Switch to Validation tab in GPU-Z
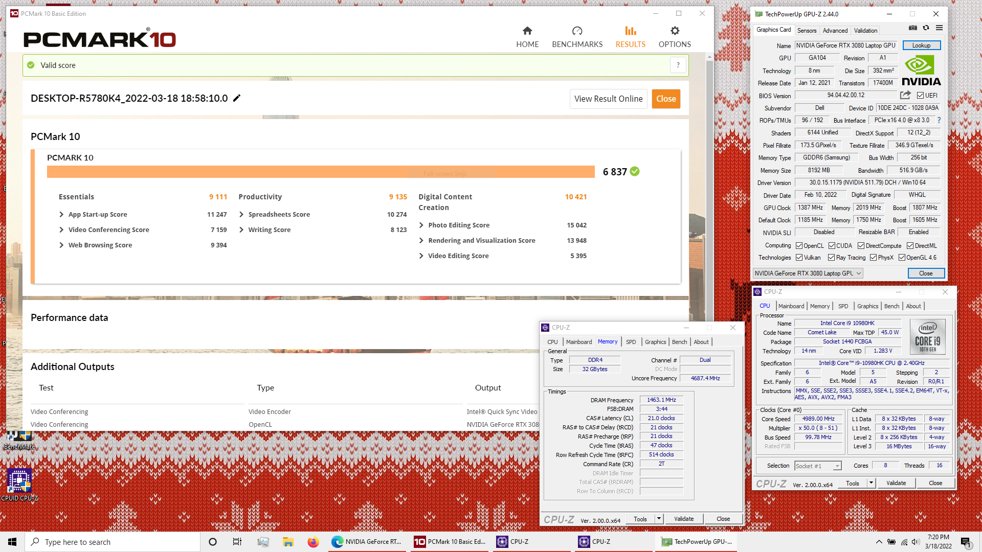This screenshot has width=982, height=552. click(x=865, y=31)
